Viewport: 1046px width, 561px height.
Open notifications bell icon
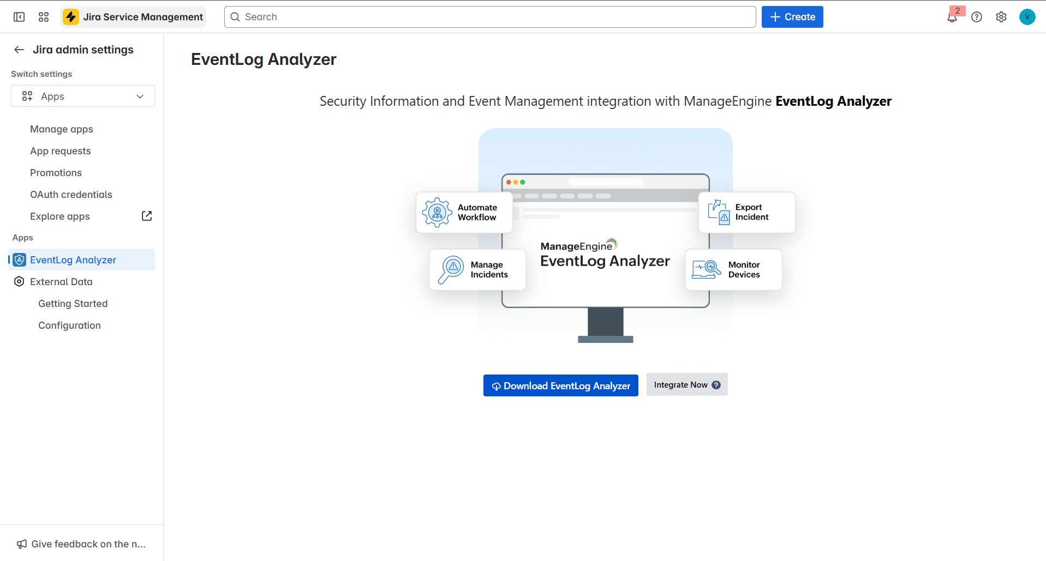(x=952, y=17)
